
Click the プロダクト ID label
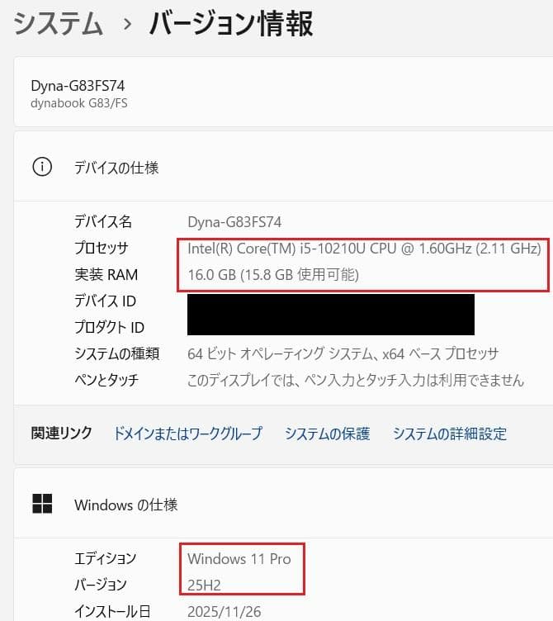[109, 327]
